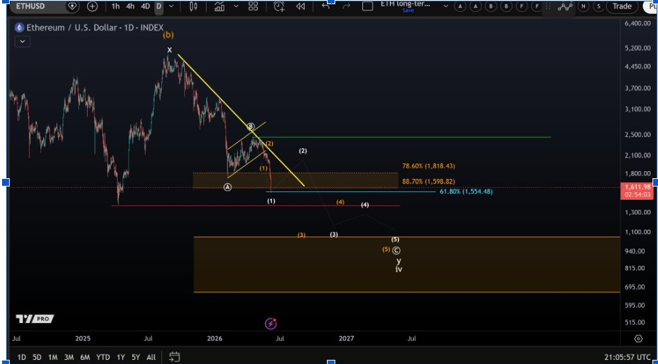Screen dimensions: 658x364
Task: Switch to the 4h timeframe
Action: (x=131, y=6)
